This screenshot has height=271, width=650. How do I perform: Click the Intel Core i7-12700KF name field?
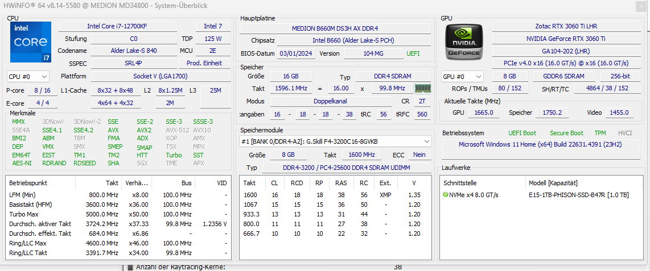[x=118, y=26]
